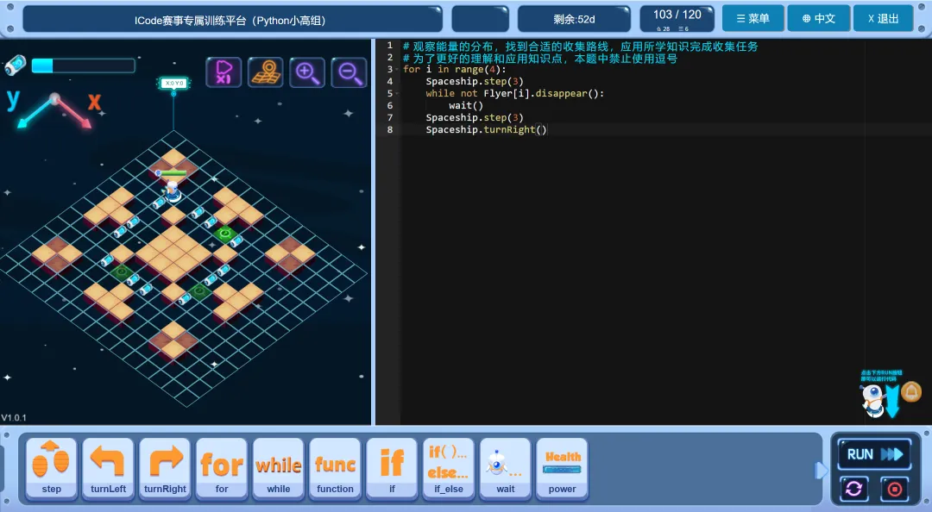Click Spaceship.step(3) on line 7
This screenshot has width=932, height=512.
click(475, 117)
